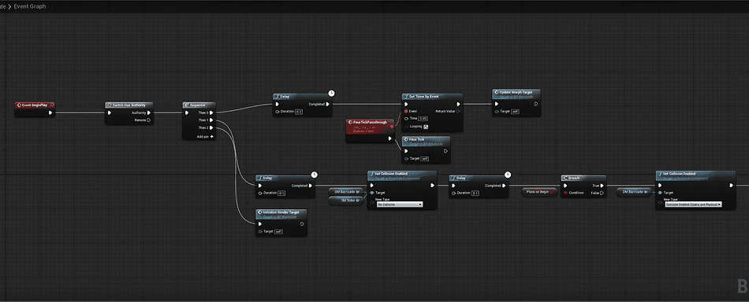The image size is (749, 302).
Task: Click Set Timer by Event's execution output pin
Action: click(458, 104)
